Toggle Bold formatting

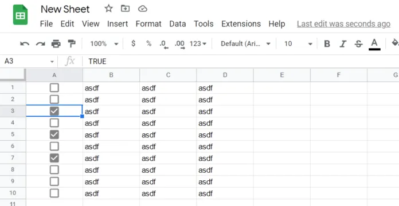pyautogui.click(x=327, y=43)
